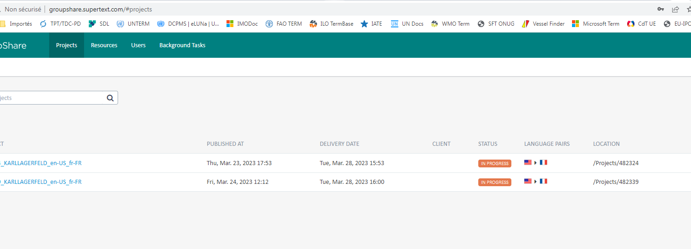Click delivery date Tue, Mar. 28, 2023 16:00
Viewport: 691px width, 249px height.
352,182
